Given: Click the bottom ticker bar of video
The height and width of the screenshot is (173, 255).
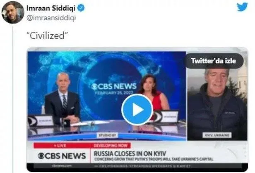Looking at the screenshot, I should (x=137, y=166).
